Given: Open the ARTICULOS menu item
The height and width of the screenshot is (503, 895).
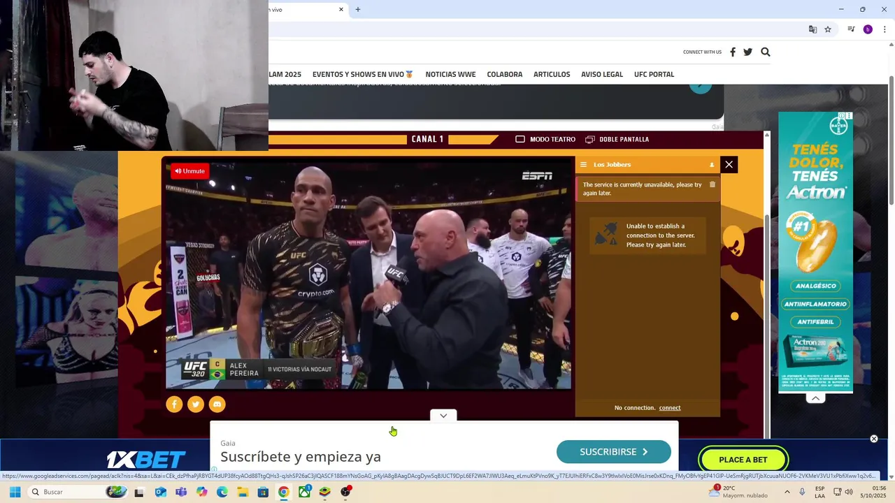Looking at the screenshot, I should coord(552,74).
